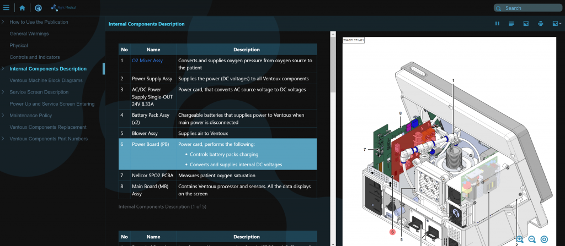This screenshot has width=565, height=246.
Task: Expand the Maintenance Policy section
Action: (x=3, y=116)
